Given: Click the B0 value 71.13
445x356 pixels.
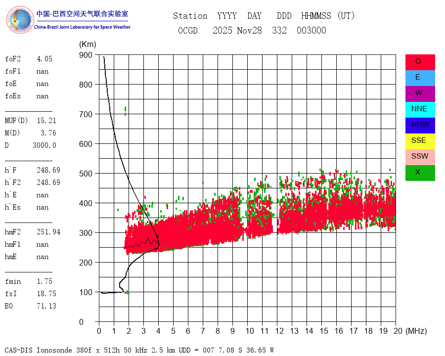Looking at the screenshot, I should (x=46, y=306).
